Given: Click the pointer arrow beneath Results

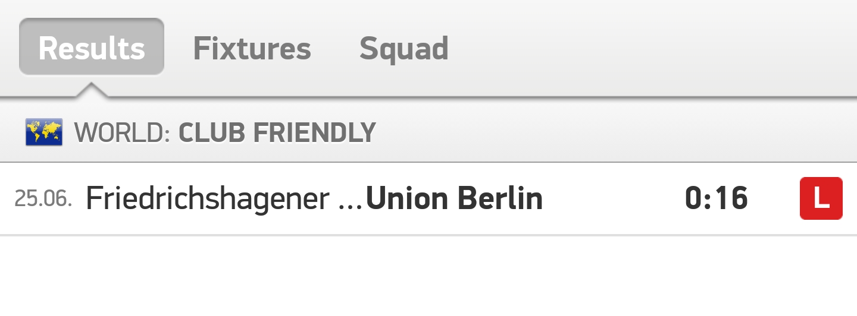Looking at the screenshot, I should 92,89.
